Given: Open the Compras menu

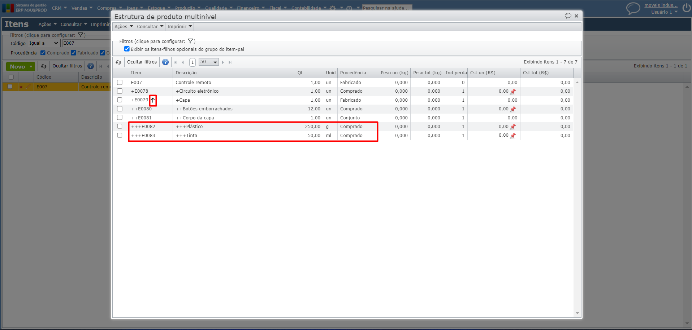Looking at the screenshot, I should coord(110,8).
